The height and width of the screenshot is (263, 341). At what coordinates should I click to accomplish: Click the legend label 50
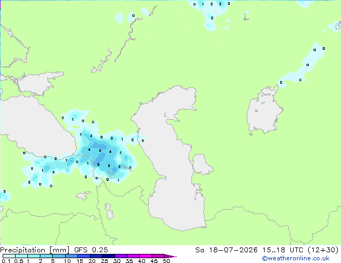(x=166, y=261)
